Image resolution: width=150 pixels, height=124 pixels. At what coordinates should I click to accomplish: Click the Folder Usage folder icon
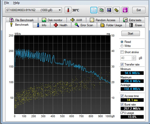[102, 25]
